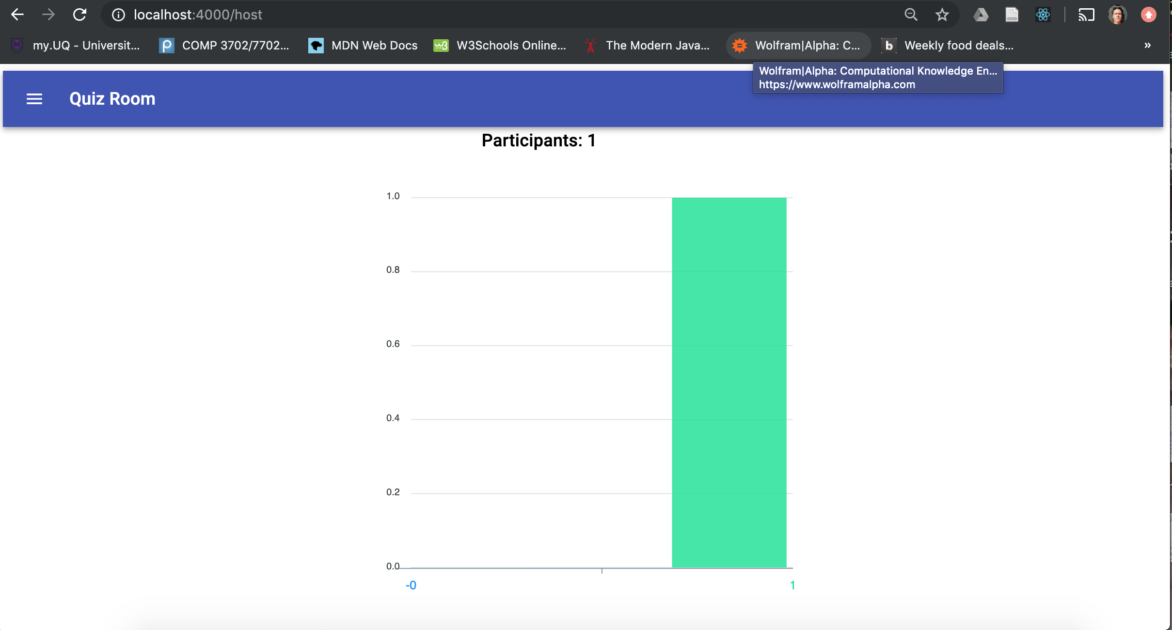
Task: Click the blue '-0' x-axis label
Action: pyautogui.click(x=411, y=585)
